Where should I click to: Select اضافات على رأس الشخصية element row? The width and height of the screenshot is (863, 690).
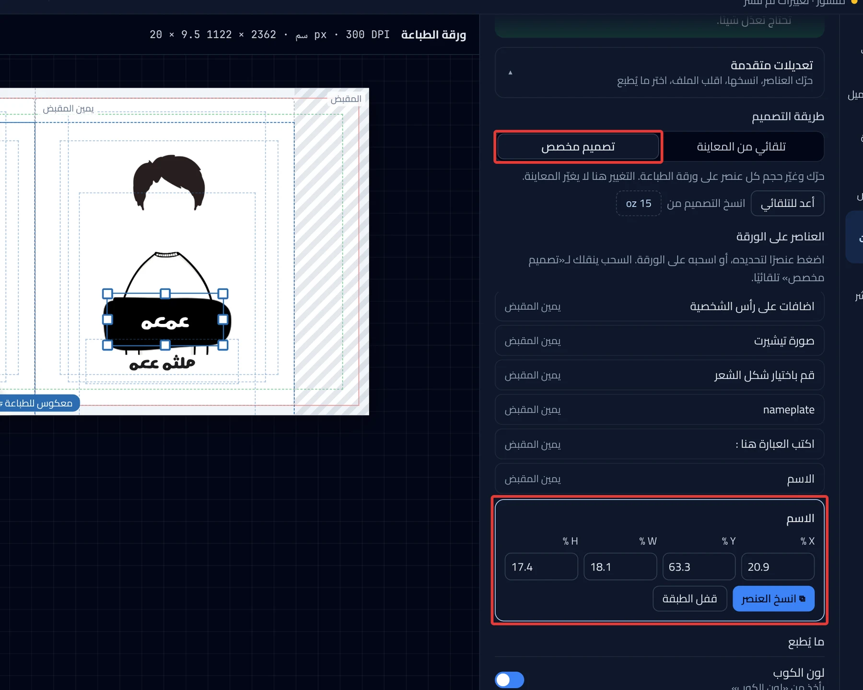[x=659, y=306]
